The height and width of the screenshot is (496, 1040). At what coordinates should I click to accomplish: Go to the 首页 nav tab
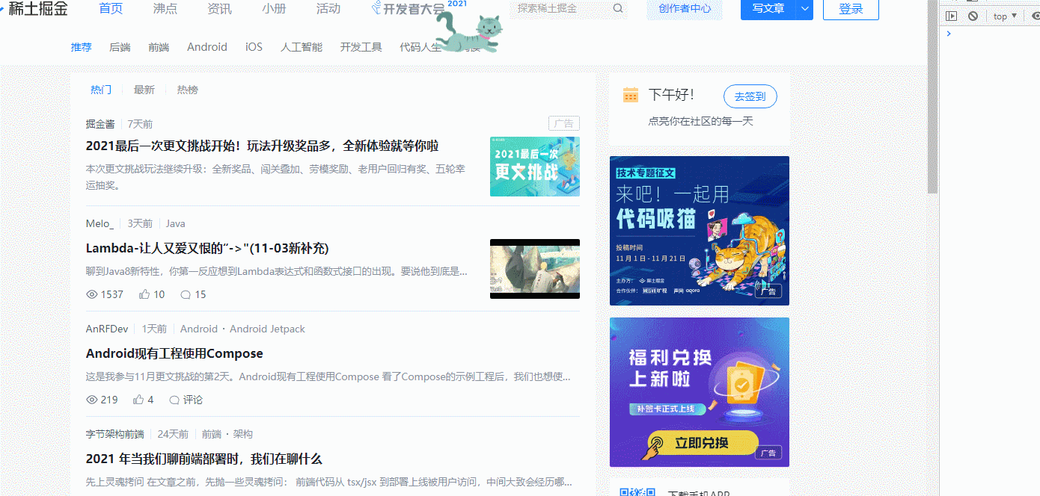(x=111, y=9)
